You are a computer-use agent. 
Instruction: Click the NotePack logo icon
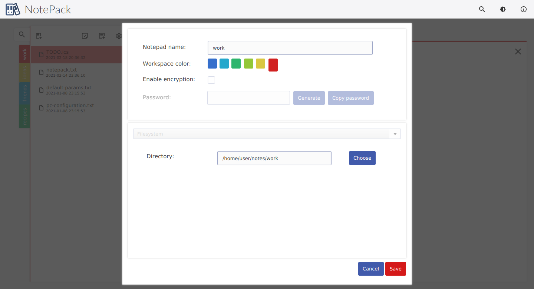point(13,9)
